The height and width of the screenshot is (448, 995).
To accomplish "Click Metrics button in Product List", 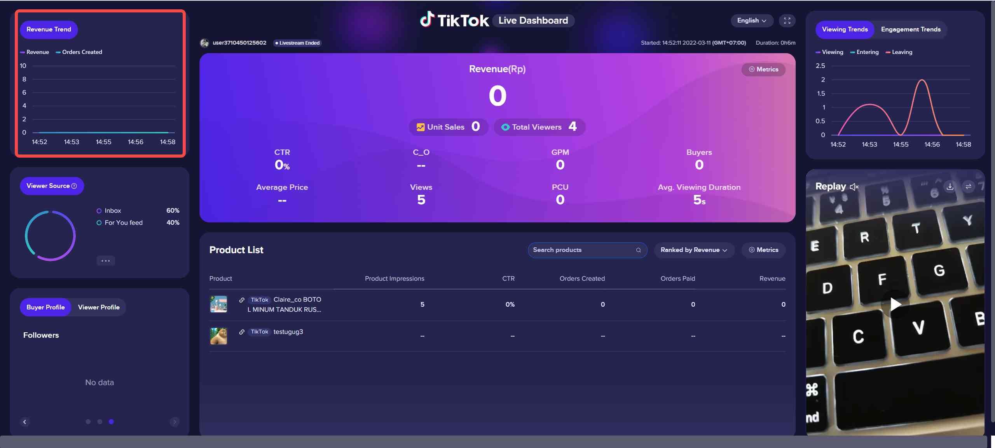I will [763, 250].
